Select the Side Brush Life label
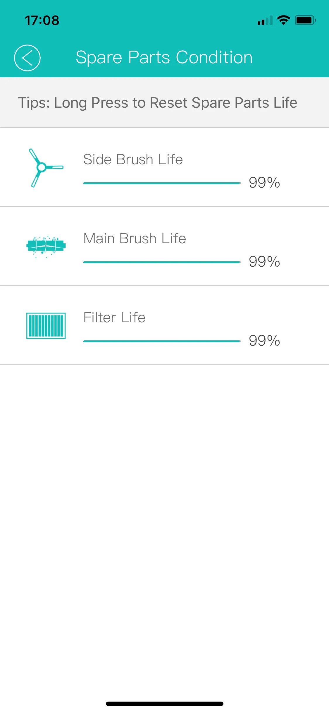 [133, 160]
